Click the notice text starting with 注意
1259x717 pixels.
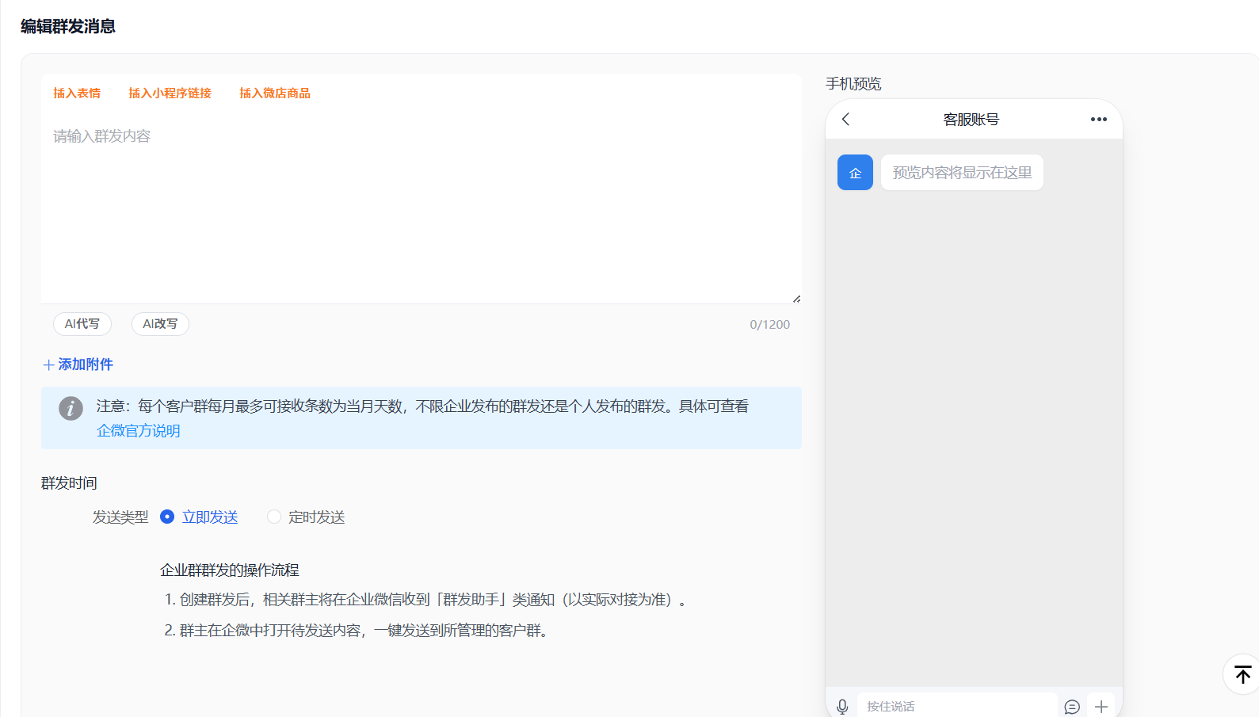pos(422,406)
